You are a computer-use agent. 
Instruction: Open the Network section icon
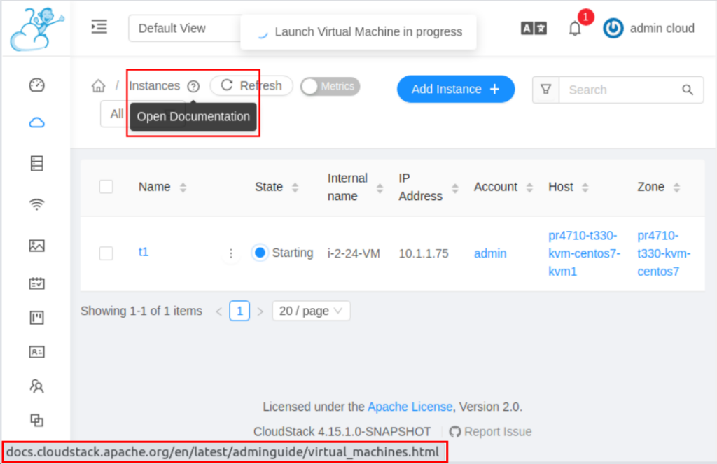(36, 204)
